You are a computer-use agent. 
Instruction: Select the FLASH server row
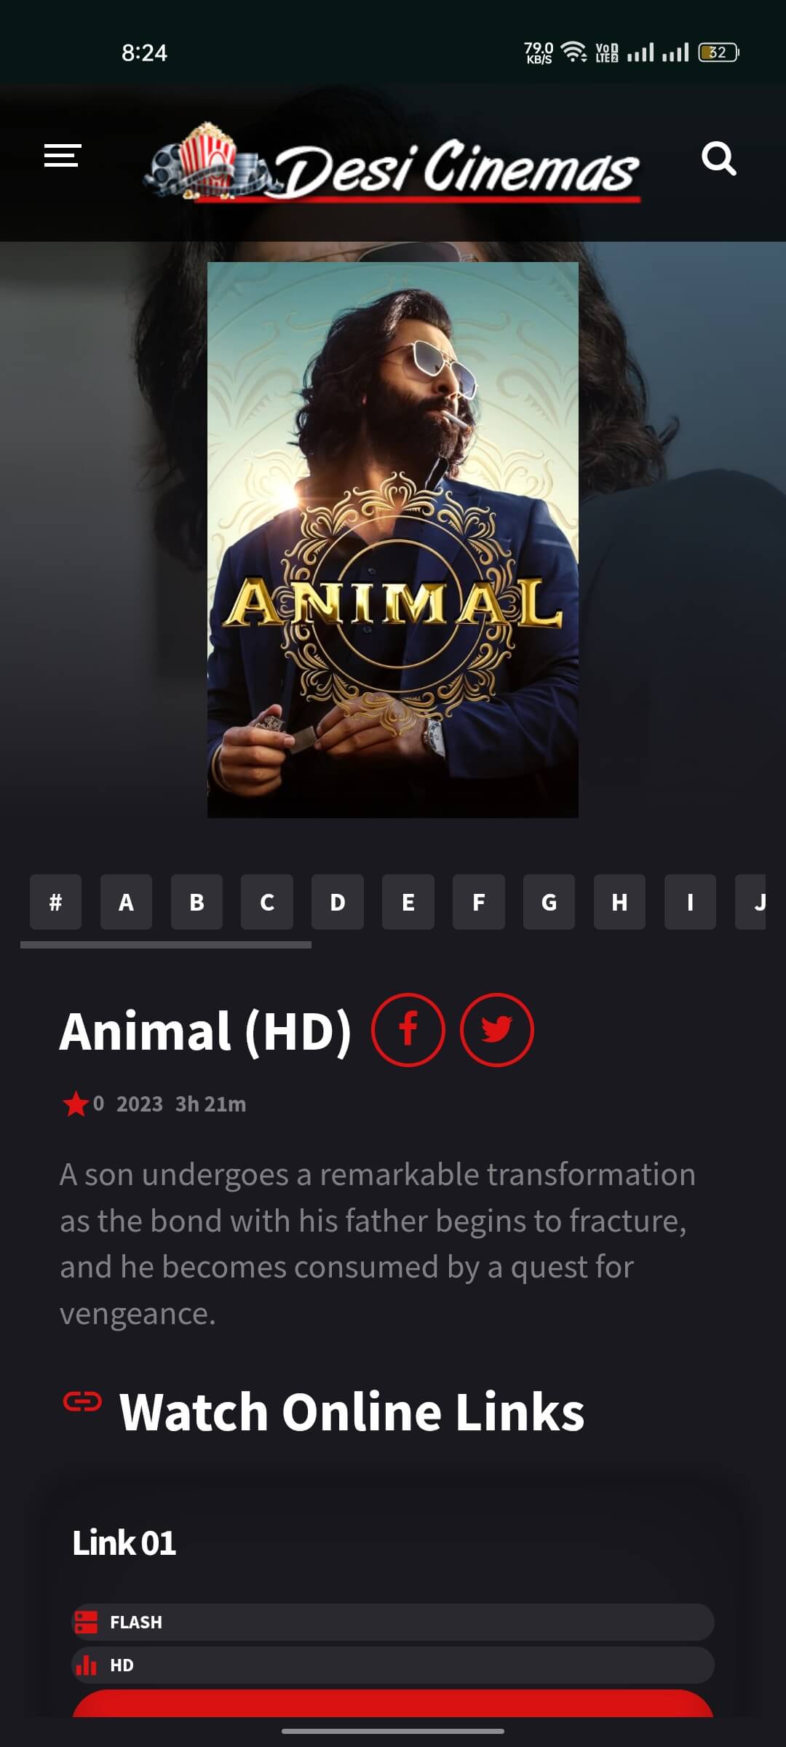(x=393, y=1622)
